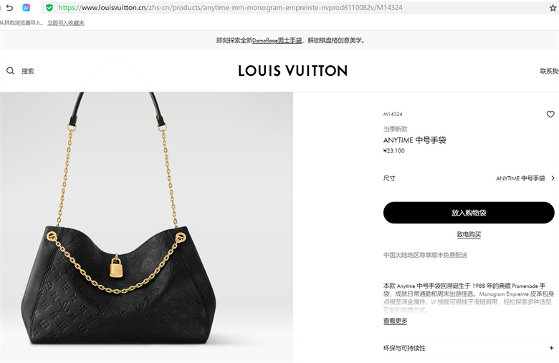Viewport: 559px width, 363px height.
Task: Click the 放入购物袋 add to bag button
Action: (x=469, y=213)
